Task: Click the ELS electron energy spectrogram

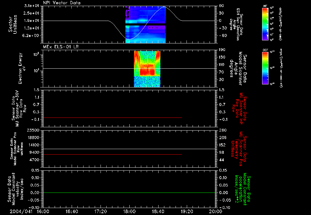Action: [147, 69]
